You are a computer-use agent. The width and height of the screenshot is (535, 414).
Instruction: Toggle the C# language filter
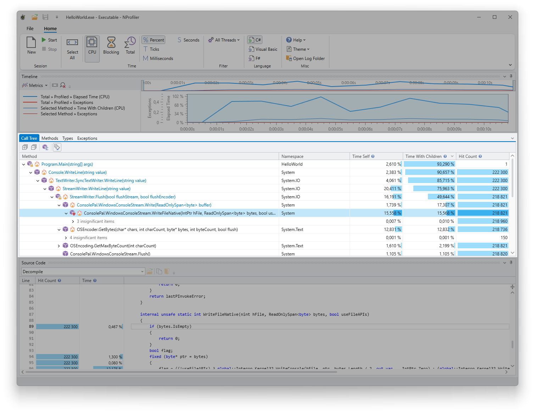coord(255,40)
